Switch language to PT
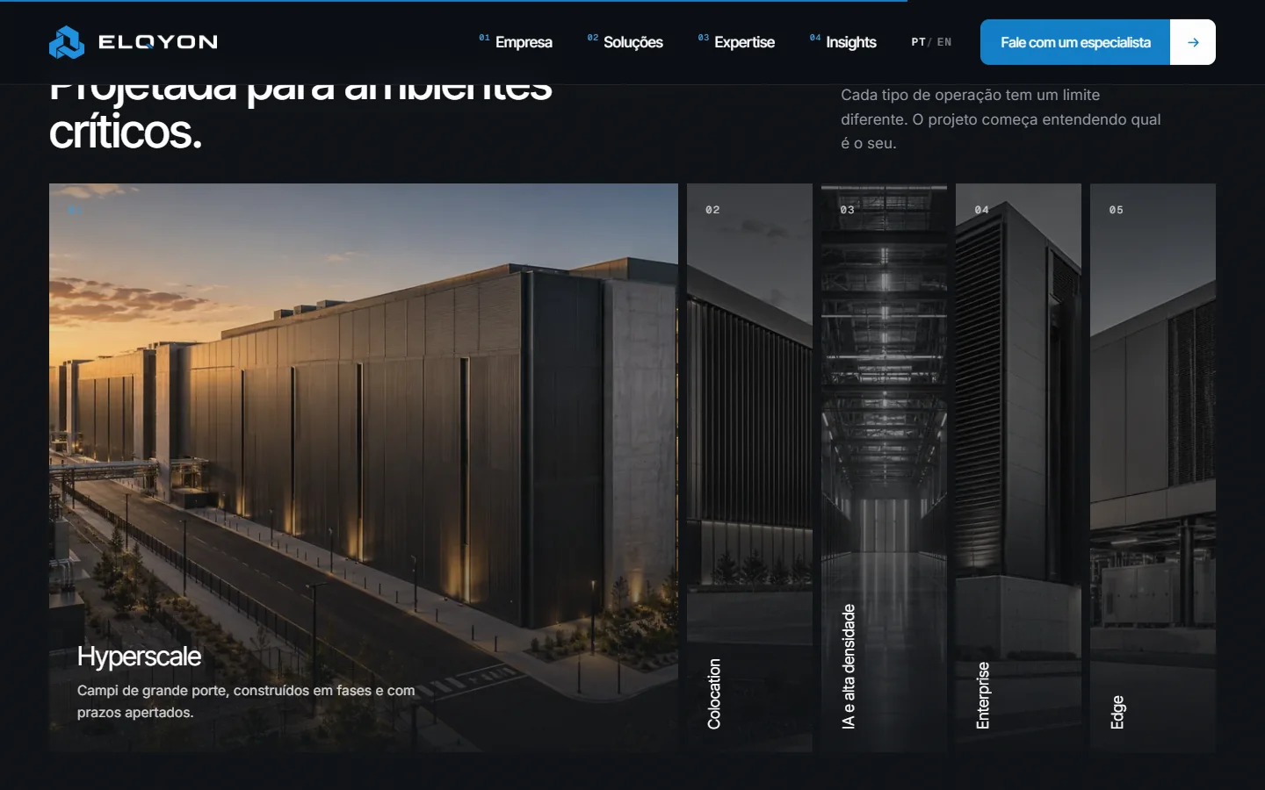This screenshot has width=1265, height=790. 918,42
